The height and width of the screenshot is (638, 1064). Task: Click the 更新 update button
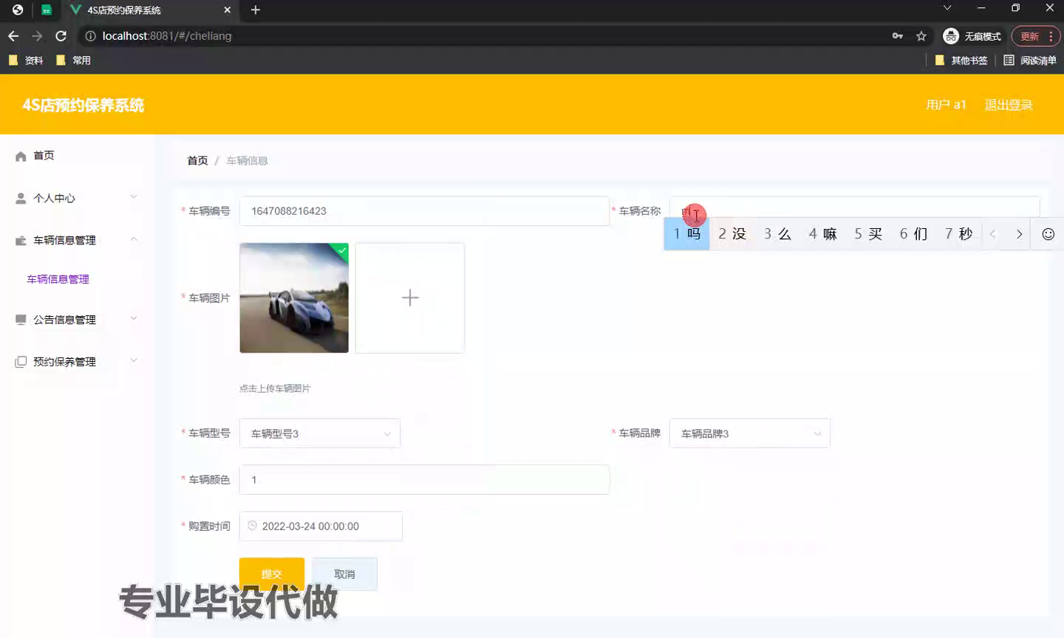tap(1029, 36)
